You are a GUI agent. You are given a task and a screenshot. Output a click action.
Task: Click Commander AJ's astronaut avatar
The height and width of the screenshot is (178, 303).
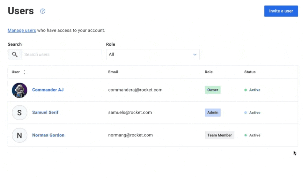(19, 90)
